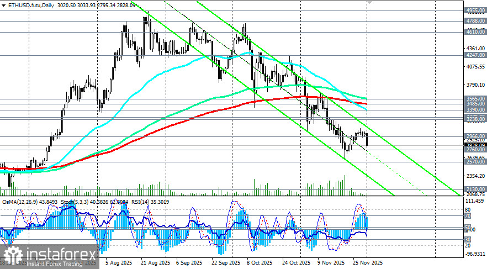Image resolution: width=487 pixels, height=269 pixels.
Task: Click the black current price tag 2828.09
Action: (x=475, y=145)
